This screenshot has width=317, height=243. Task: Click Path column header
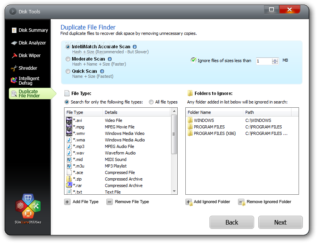tap(267, 112)
